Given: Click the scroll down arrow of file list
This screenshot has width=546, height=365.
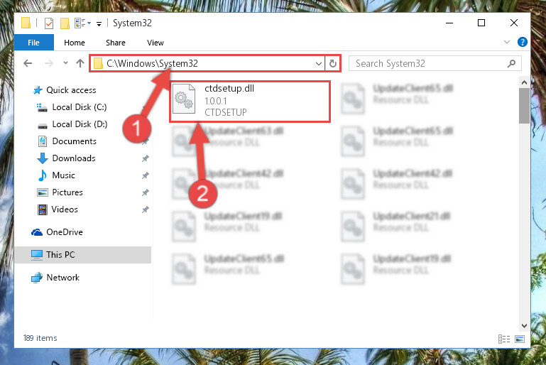Looking at the screenshot, I should click(524, 326).
